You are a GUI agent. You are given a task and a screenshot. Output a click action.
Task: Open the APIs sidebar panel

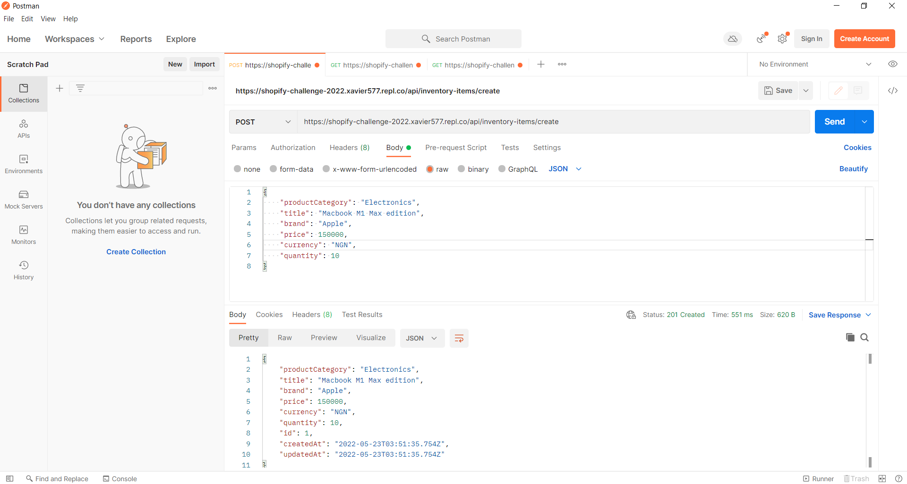(x=24, y=129)
